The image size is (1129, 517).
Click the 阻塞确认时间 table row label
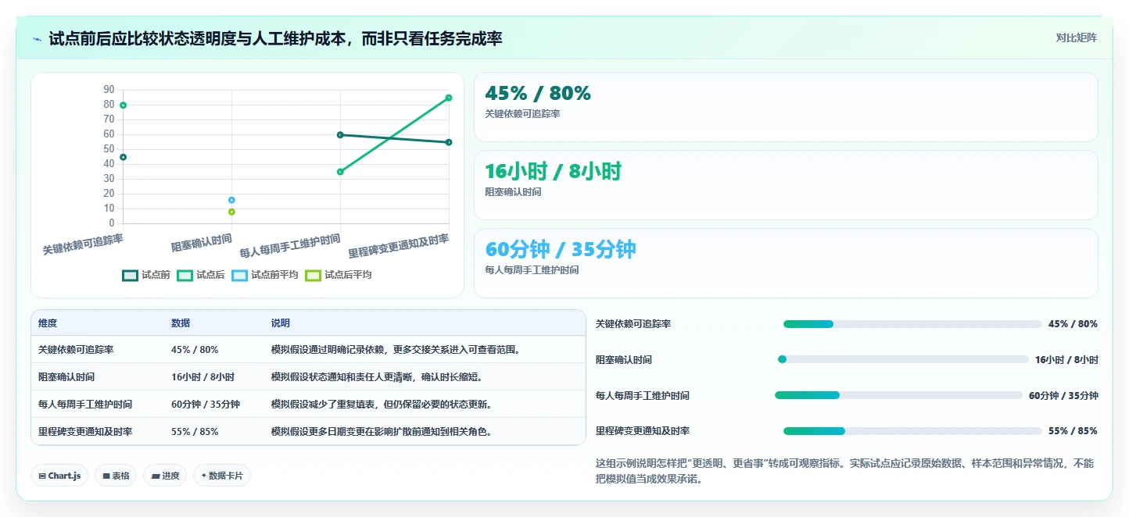click(66, 377)
